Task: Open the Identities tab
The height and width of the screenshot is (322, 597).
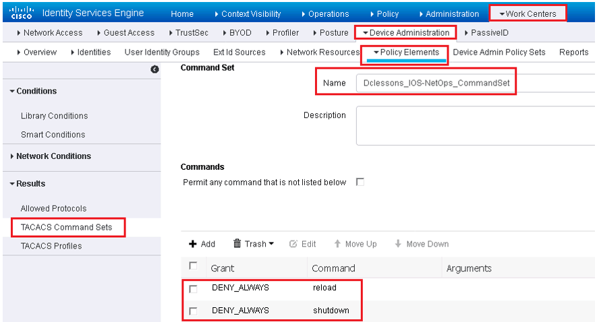Action: [90, 52]
